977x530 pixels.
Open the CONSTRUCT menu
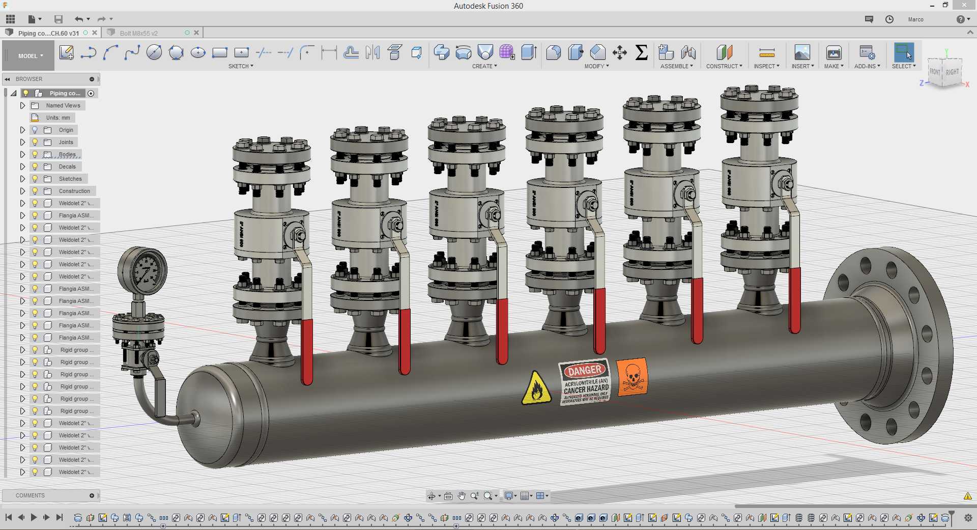[x=724, y=66]
